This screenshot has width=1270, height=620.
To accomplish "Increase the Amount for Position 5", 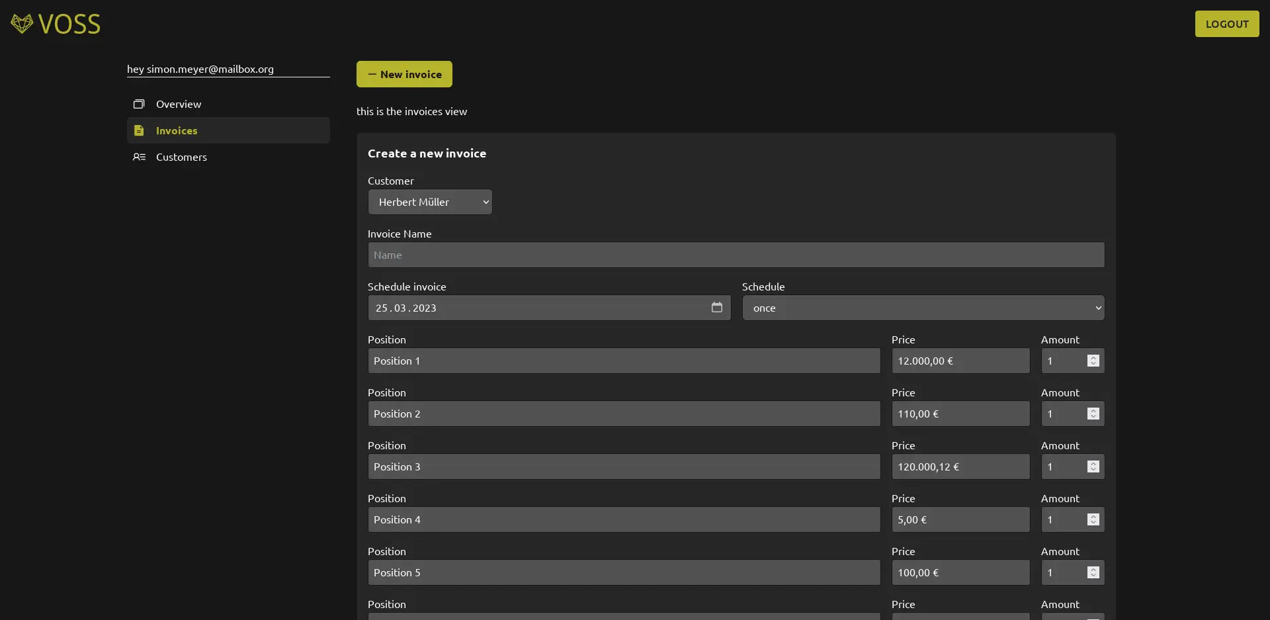I will (1093, 569).
